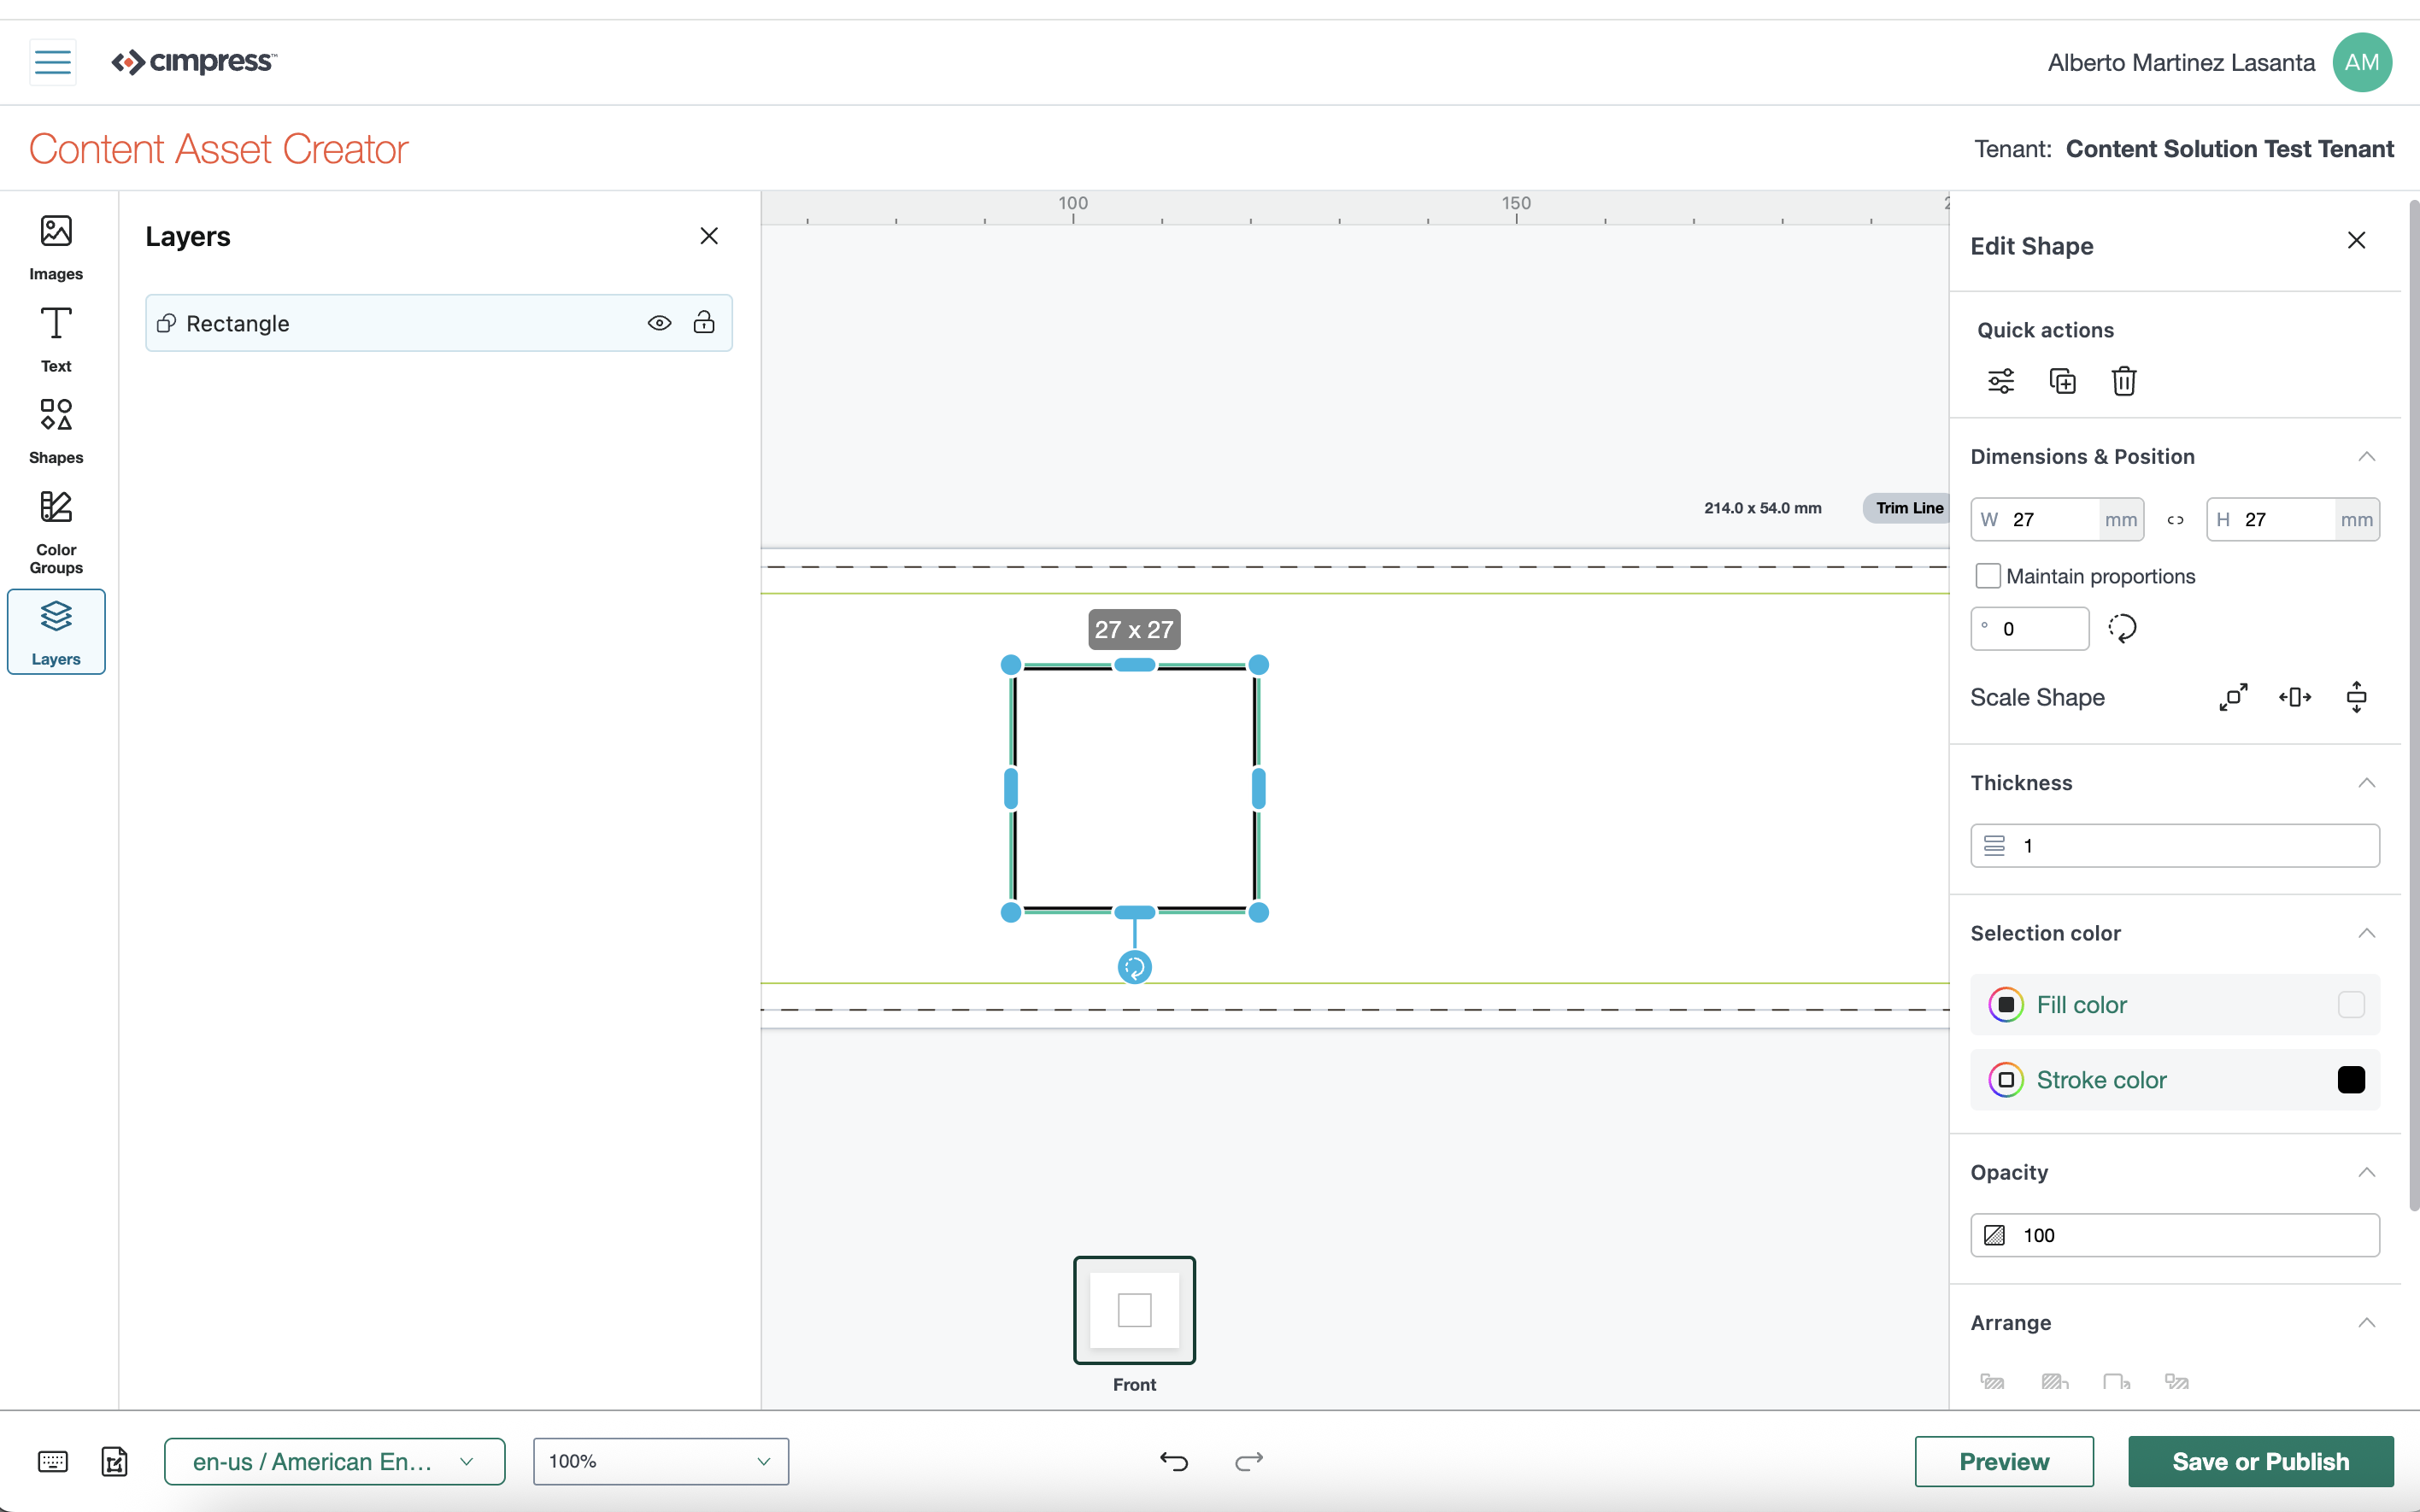Collapse the Arrange section

pyautogui.click(x=2366, y=1323)
